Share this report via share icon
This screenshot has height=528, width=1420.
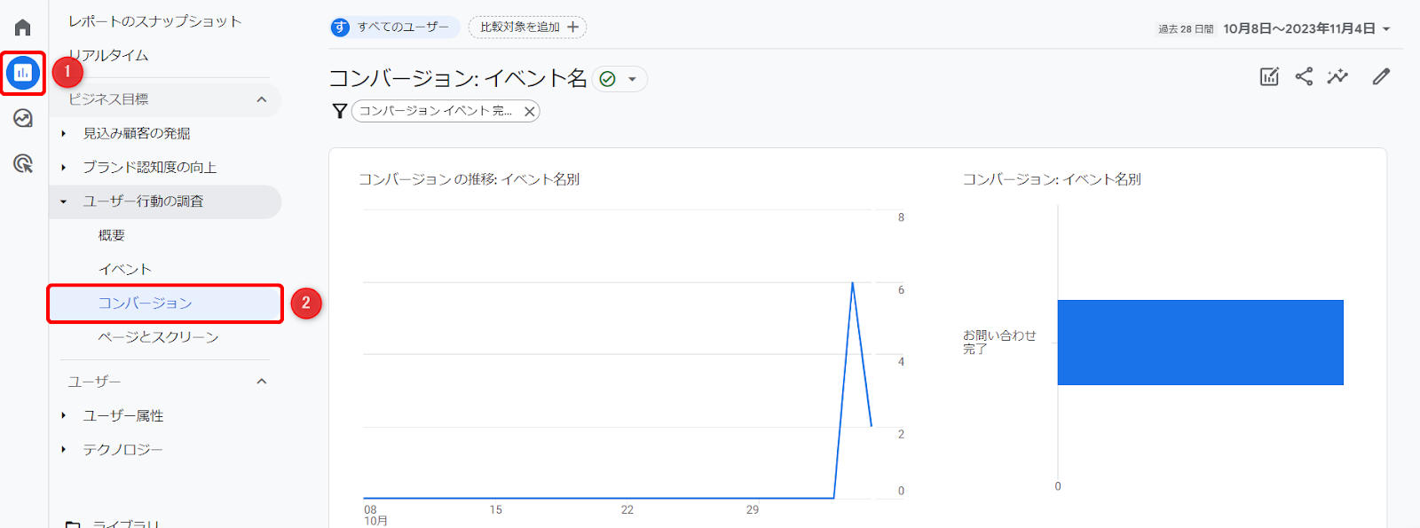pos(1304,77)
